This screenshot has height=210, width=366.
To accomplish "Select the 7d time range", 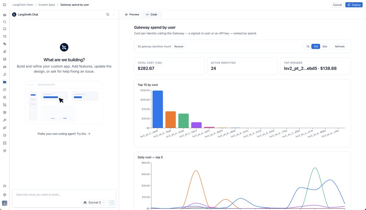I will pos(308,46).
